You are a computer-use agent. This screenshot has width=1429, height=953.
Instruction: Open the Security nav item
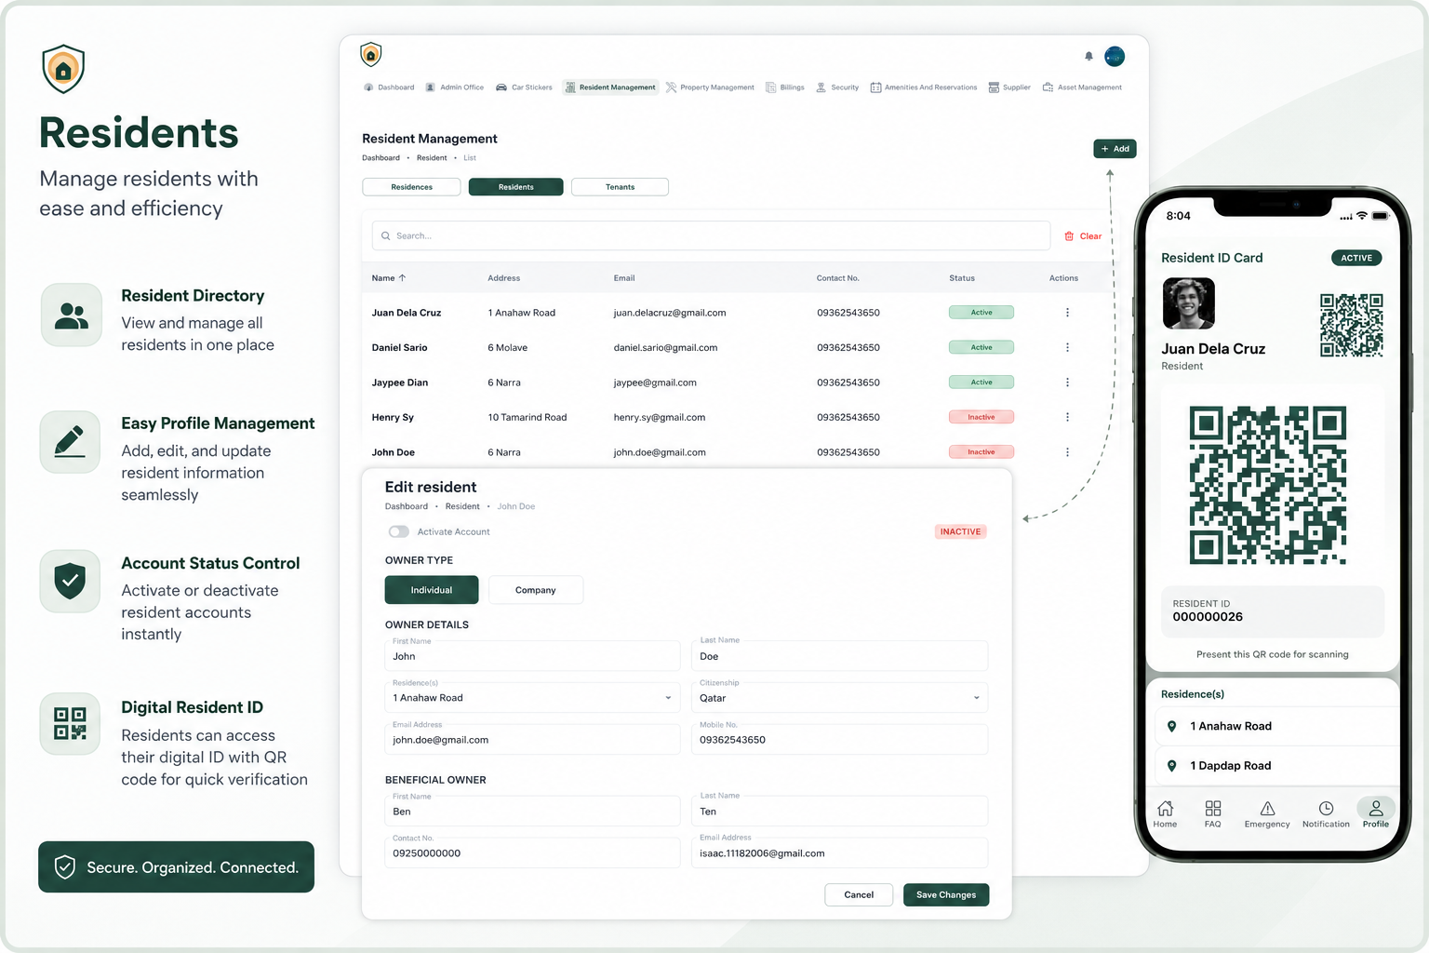(x=837, y=87)
